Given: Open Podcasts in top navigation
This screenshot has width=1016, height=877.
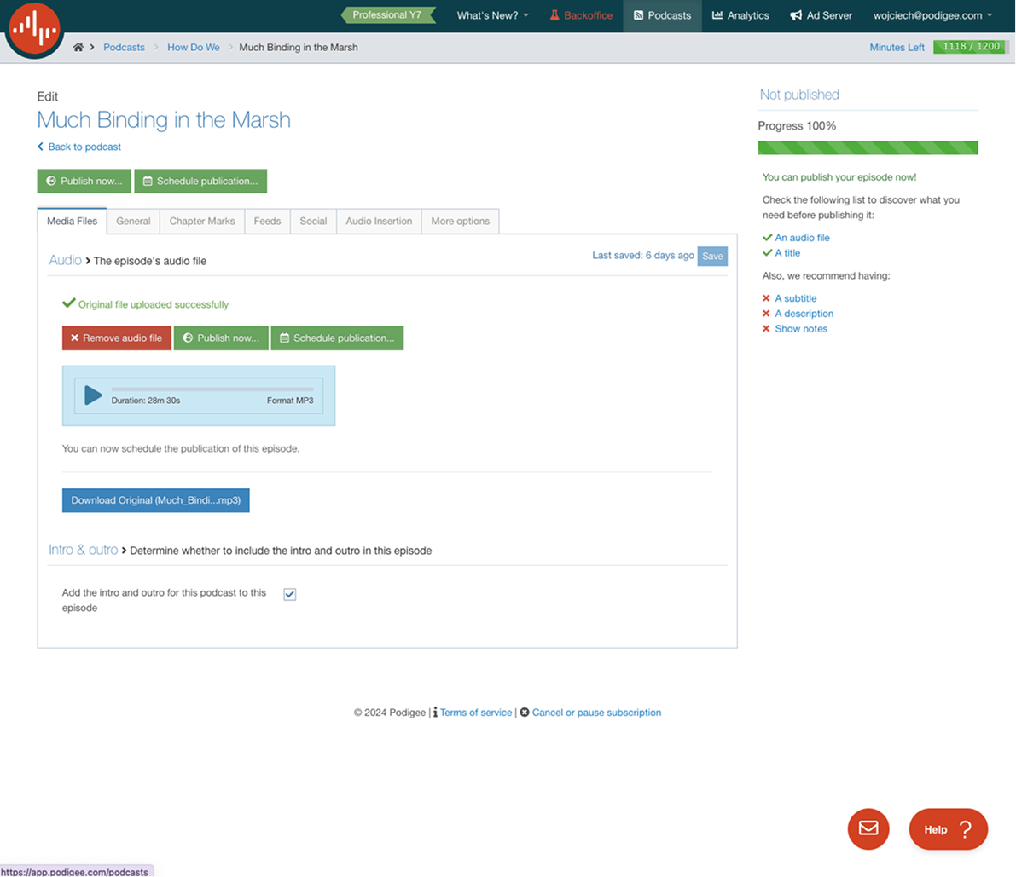Looking at the screenshot, I should coord(662,15).
